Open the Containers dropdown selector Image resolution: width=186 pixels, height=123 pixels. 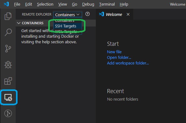[67, 15]
